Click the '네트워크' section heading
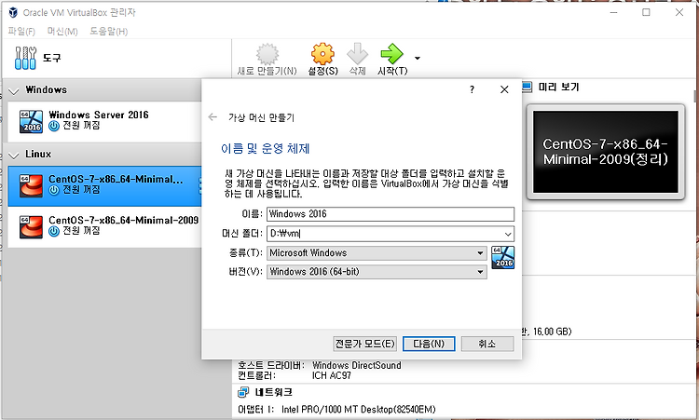Viewport: 699px width, 420px height. coord(274,392)
